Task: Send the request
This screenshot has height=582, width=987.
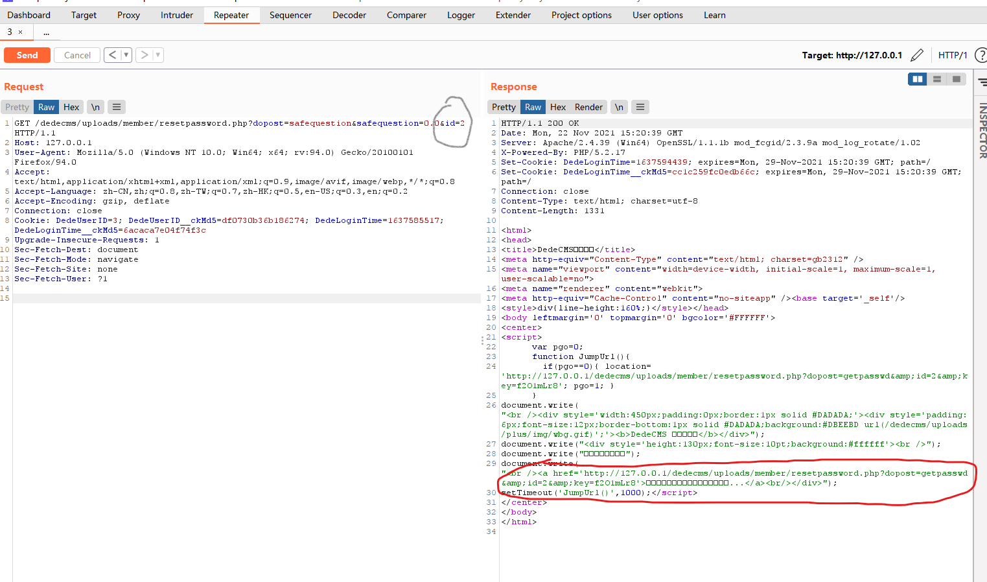Action: click(27, 55)
